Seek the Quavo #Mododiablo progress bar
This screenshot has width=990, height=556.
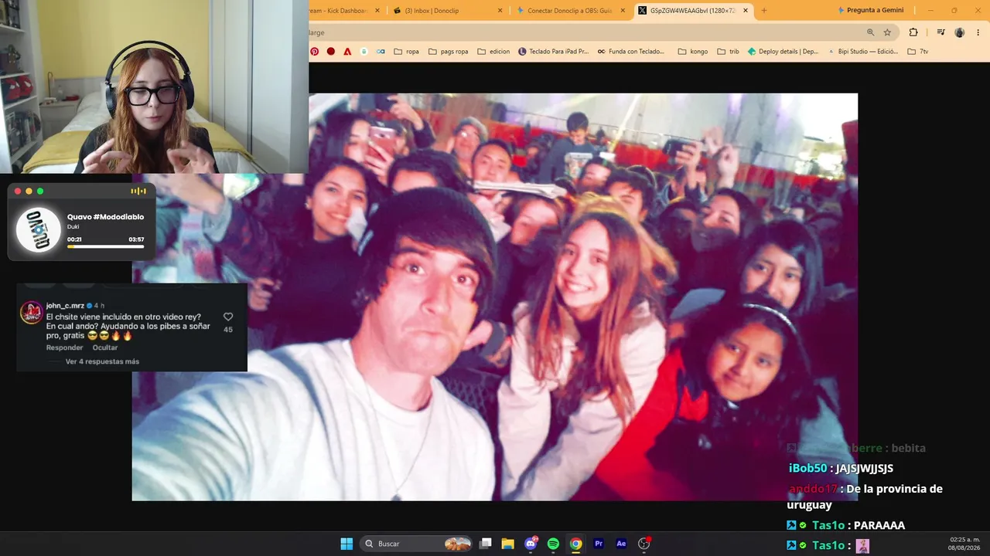click(x=105, y=246)
